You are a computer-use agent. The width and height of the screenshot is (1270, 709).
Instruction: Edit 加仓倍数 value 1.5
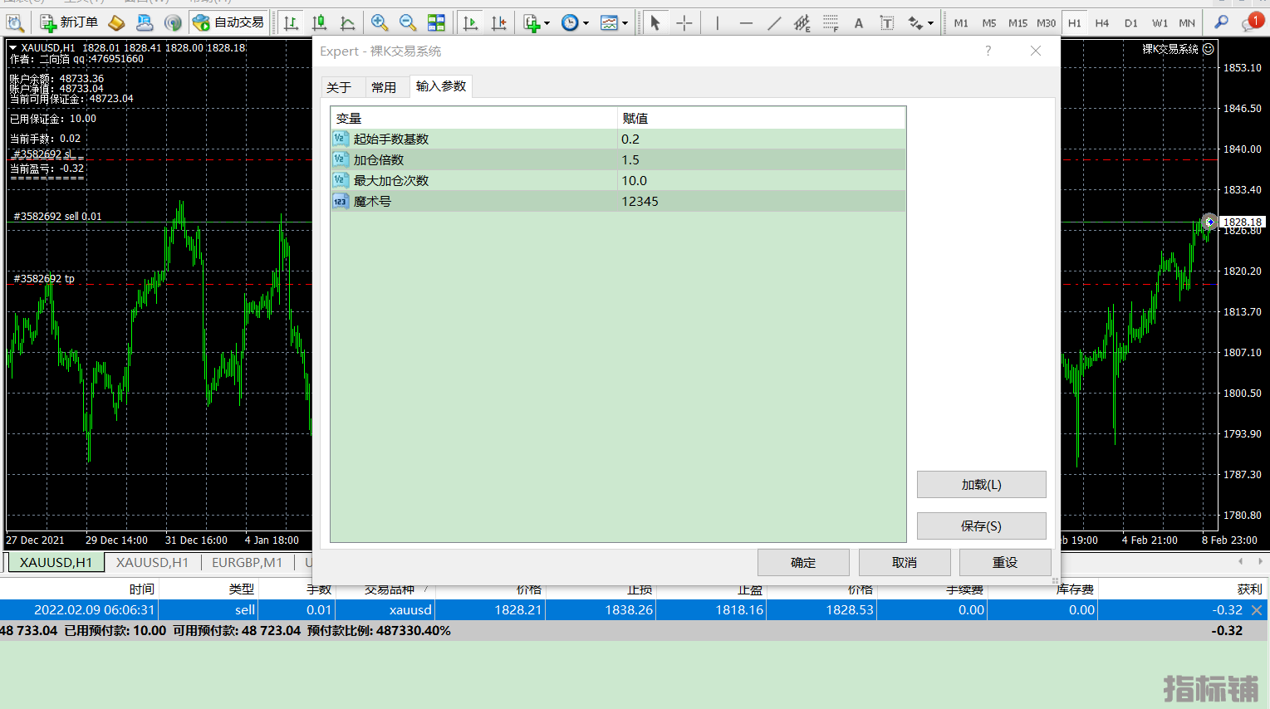[x=761, y=159]
